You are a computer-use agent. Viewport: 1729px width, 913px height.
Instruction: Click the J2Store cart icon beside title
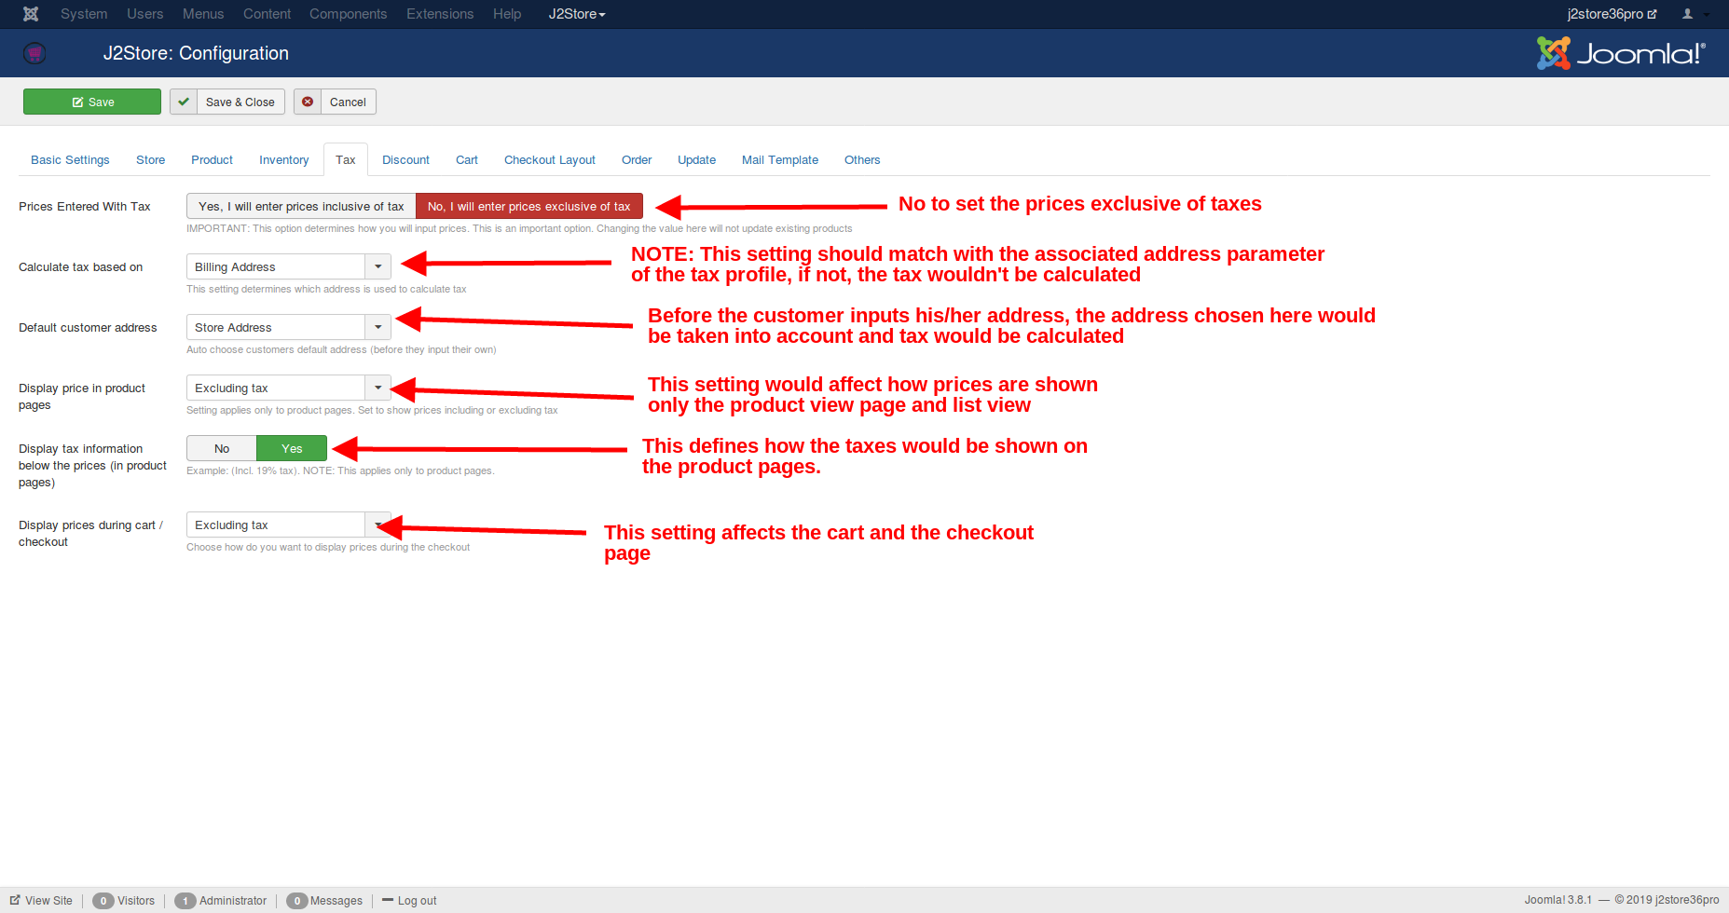click(34, 53)
